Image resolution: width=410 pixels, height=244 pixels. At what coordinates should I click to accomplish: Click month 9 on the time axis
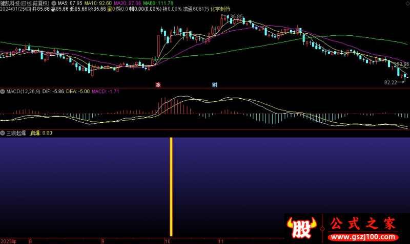(x=102, y=241)
